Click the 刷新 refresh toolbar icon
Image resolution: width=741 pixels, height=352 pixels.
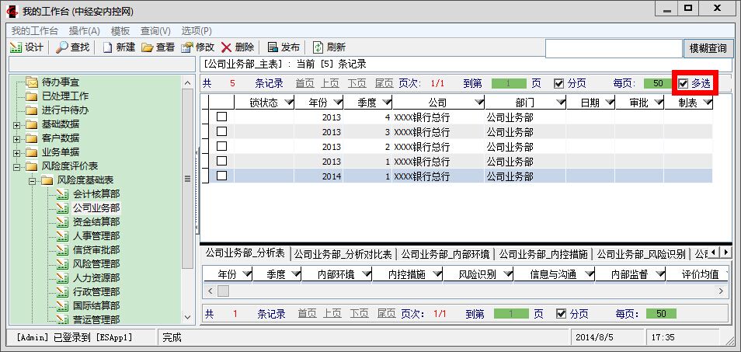318,47
